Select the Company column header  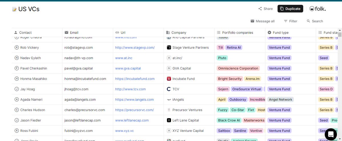click(189, 32)
